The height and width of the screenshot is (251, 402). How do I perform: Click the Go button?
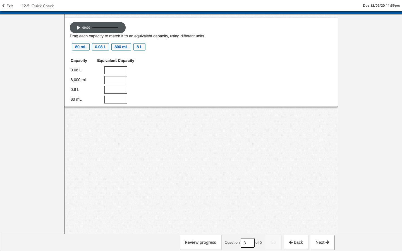tap(273, 242)
